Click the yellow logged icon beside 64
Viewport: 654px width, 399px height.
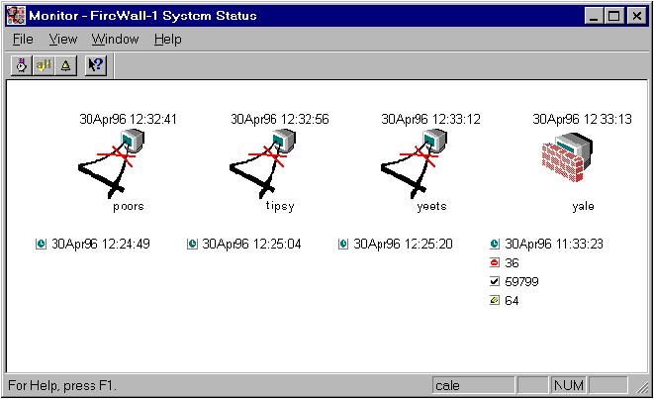click(x=495, y=301)
